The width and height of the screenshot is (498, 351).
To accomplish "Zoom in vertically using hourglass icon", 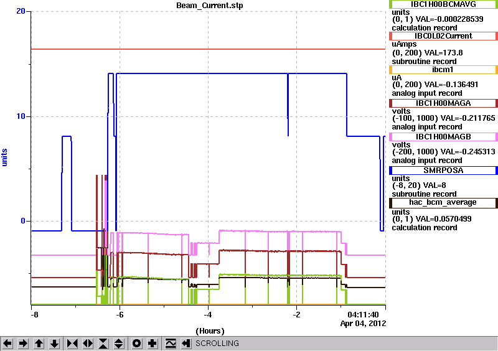I will [x=103, y=344].
